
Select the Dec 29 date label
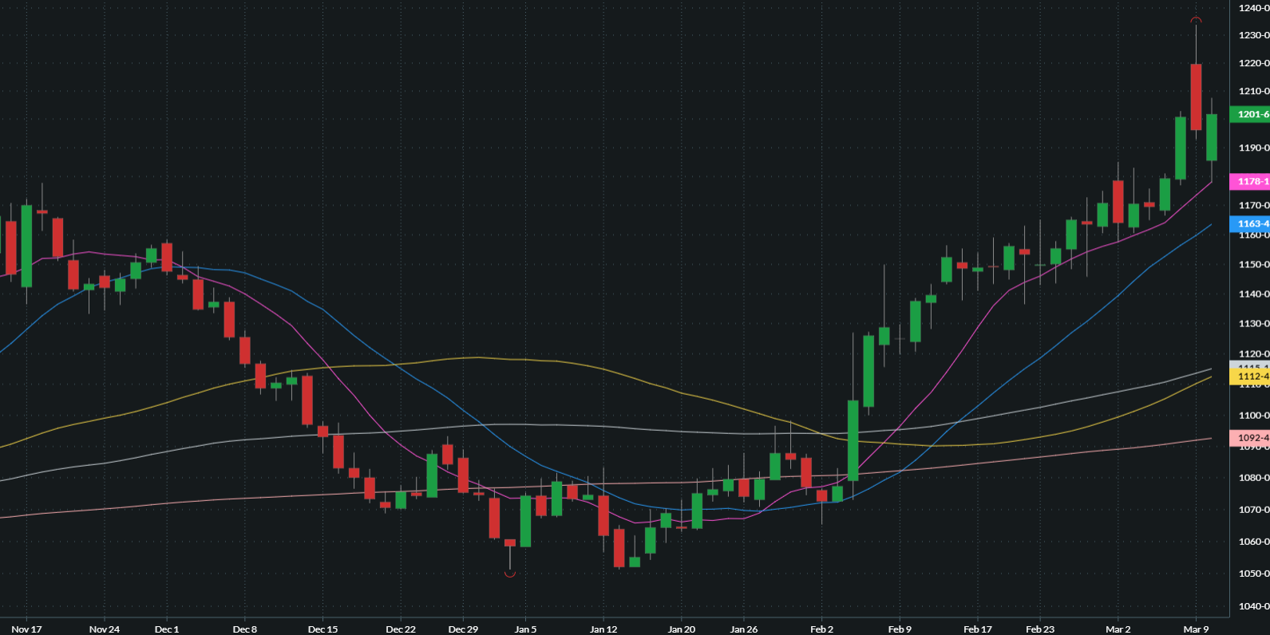point(463,629)
